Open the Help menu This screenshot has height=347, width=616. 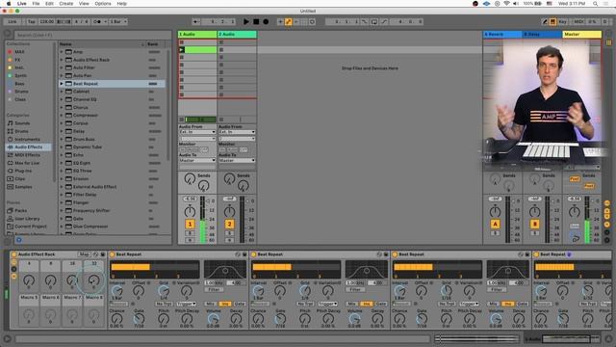122,4
